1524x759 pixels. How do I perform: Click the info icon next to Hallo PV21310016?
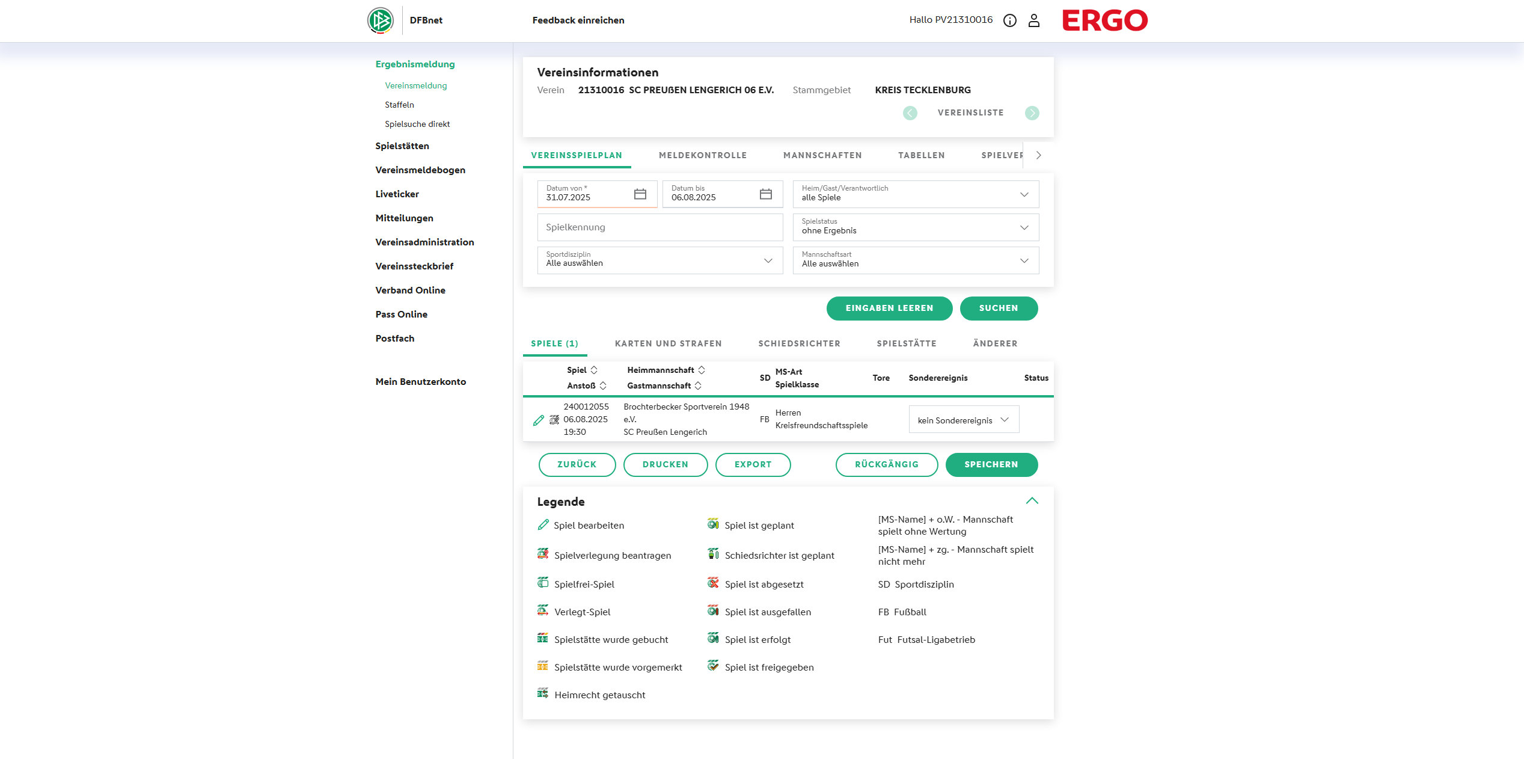click(1010, 20)
